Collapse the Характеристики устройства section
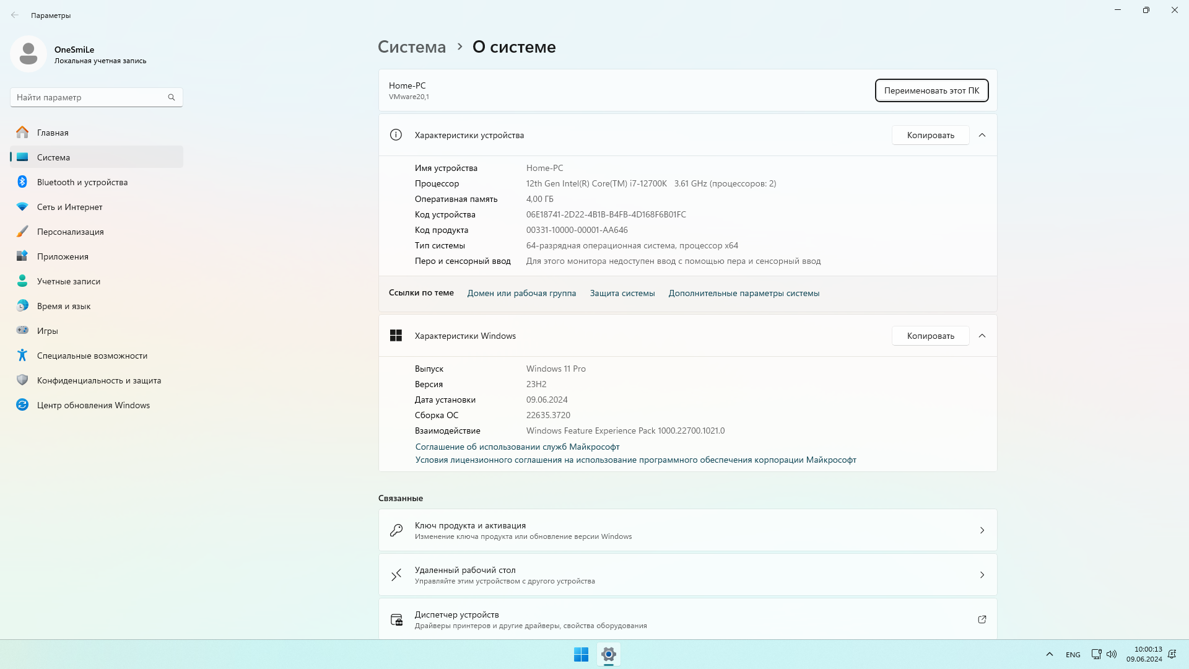 982,134
